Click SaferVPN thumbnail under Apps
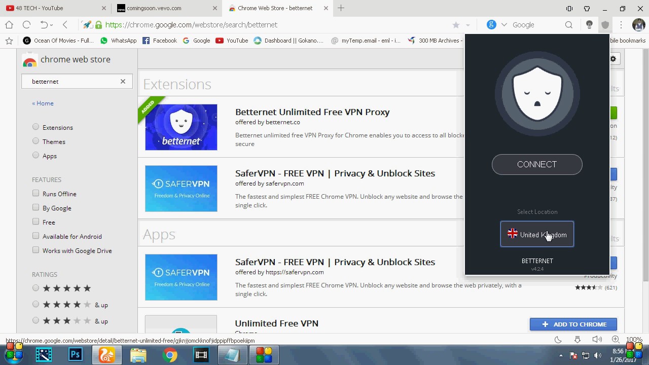 (181, 277)
